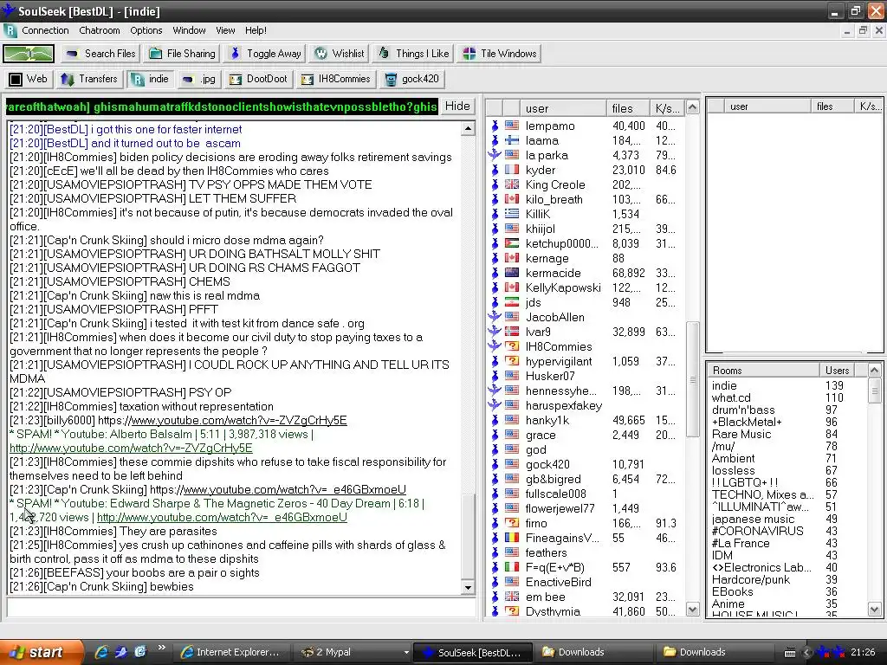This screenshot has width=887, height=665.
Task: Toggle Away status in the toolbar
Action: click(x=265, y=54)
